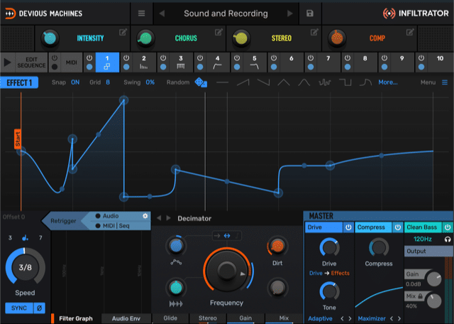Click the Effect 1 label button
The height and width of the screenshot is (324, 454).
click(x=19, y=82)
